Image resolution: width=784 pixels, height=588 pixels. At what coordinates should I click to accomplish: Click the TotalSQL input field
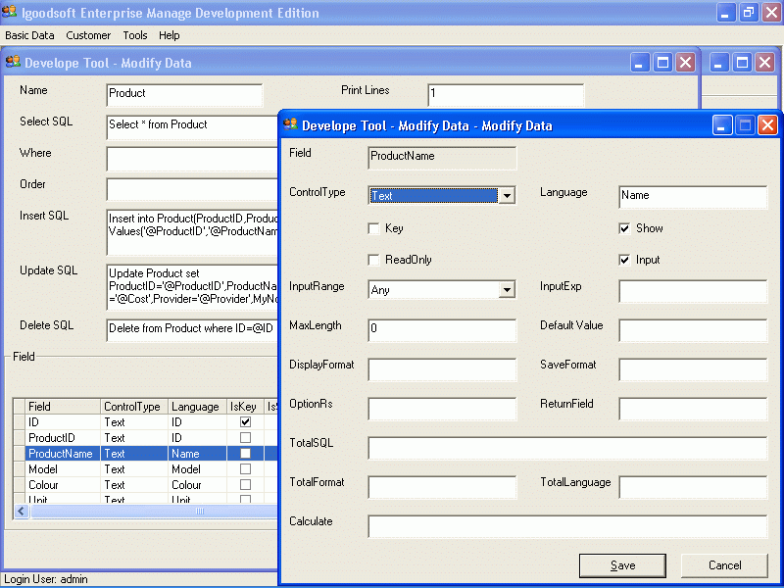(x=567, y=448)
